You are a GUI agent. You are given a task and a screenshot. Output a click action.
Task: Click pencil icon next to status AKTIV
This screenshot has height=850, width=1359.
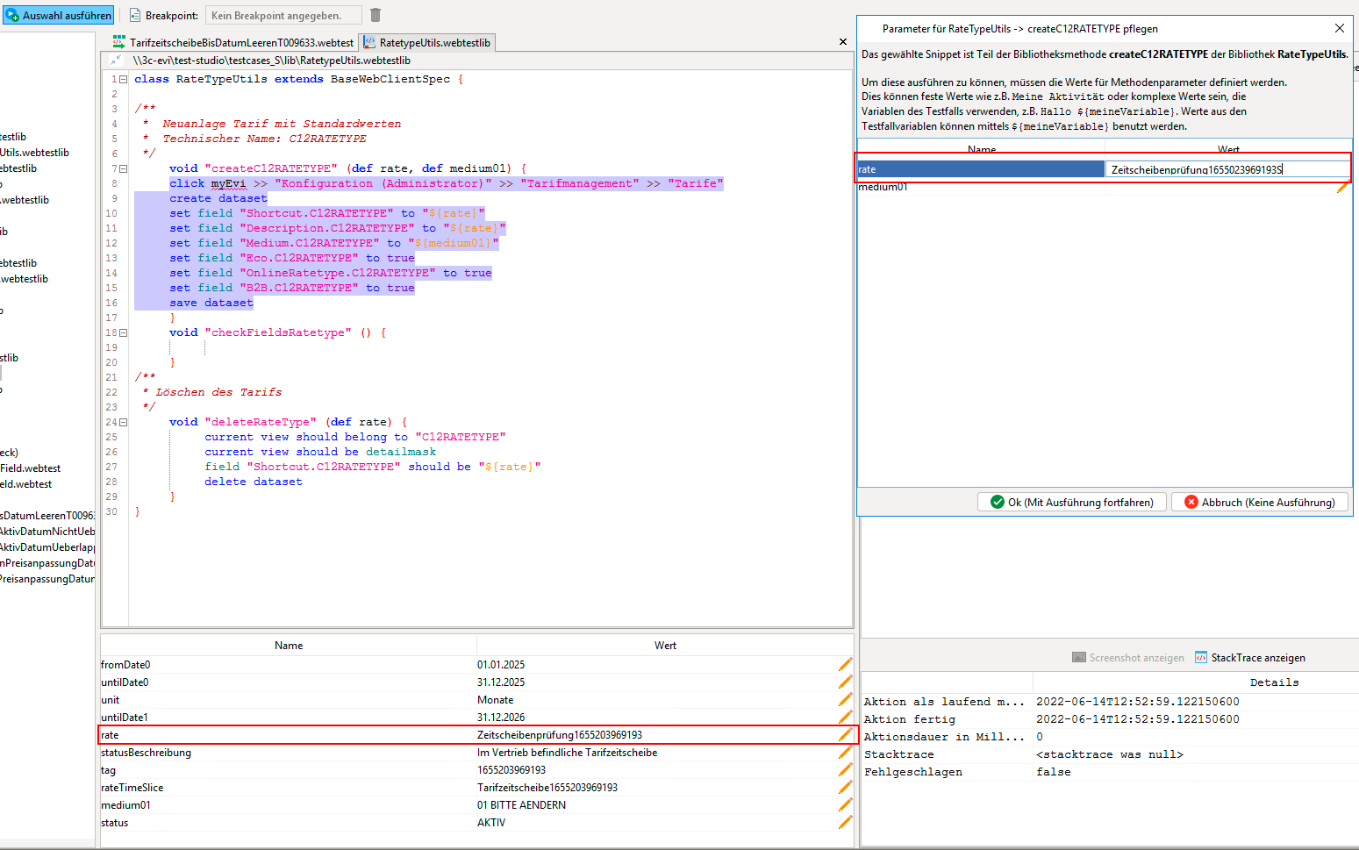click(x=845, y=823)
